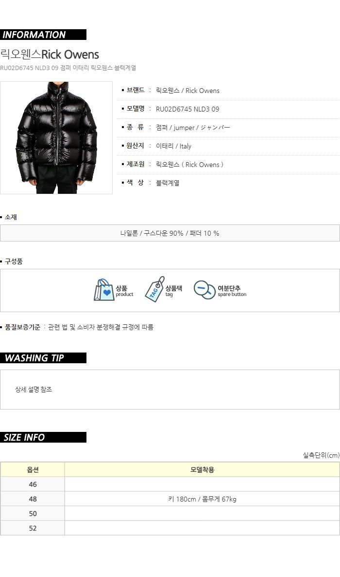Image resolution: width=340 pixels, height=577 pixels.
Task: Click the spare button magnifier icon
Action: pyautogui.click(x=204, y=290)
